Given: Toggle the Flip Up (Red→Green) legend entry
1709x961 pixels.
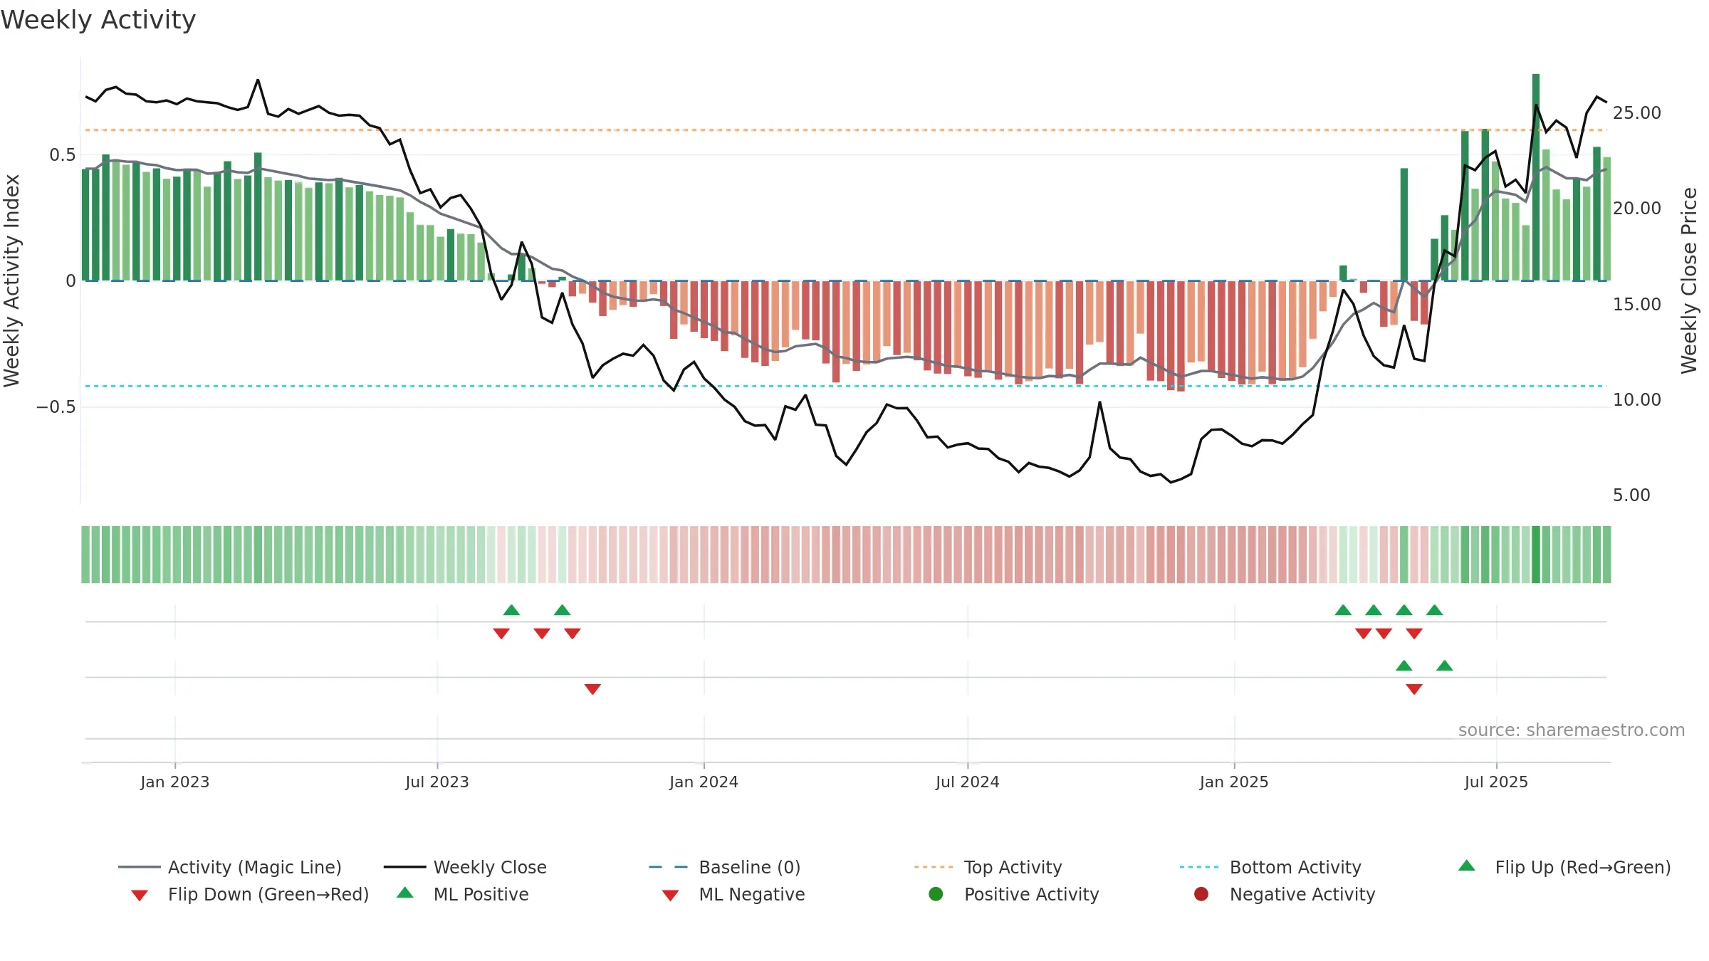Looking at the screenshot, I should [1564, 867].
